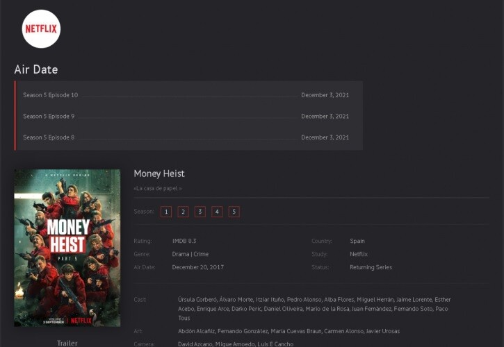Click the Trailer label below poster
Image resolution: width=504 pixels, height=347 pixels.
click(x=67, y=343)
